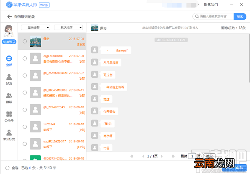The width and height of the screenshot is (250, 175).
Task: Click the 高速 message bubble
Action: coord(106,99)
